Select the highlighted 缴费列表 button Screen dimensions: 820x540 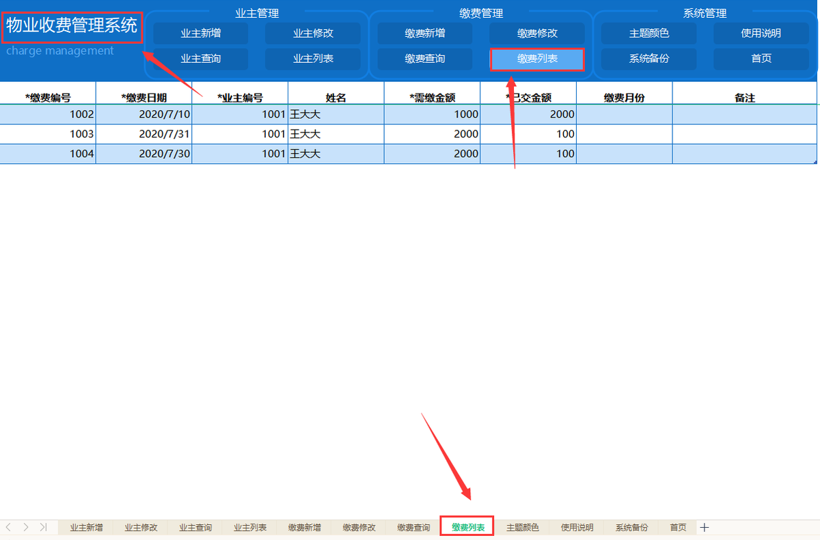pos(536,59)
